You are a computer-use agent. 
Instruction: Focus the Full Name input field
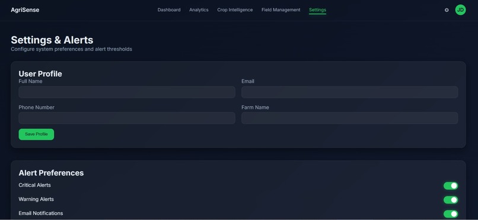pyautogui.click(x=127, y=92)
